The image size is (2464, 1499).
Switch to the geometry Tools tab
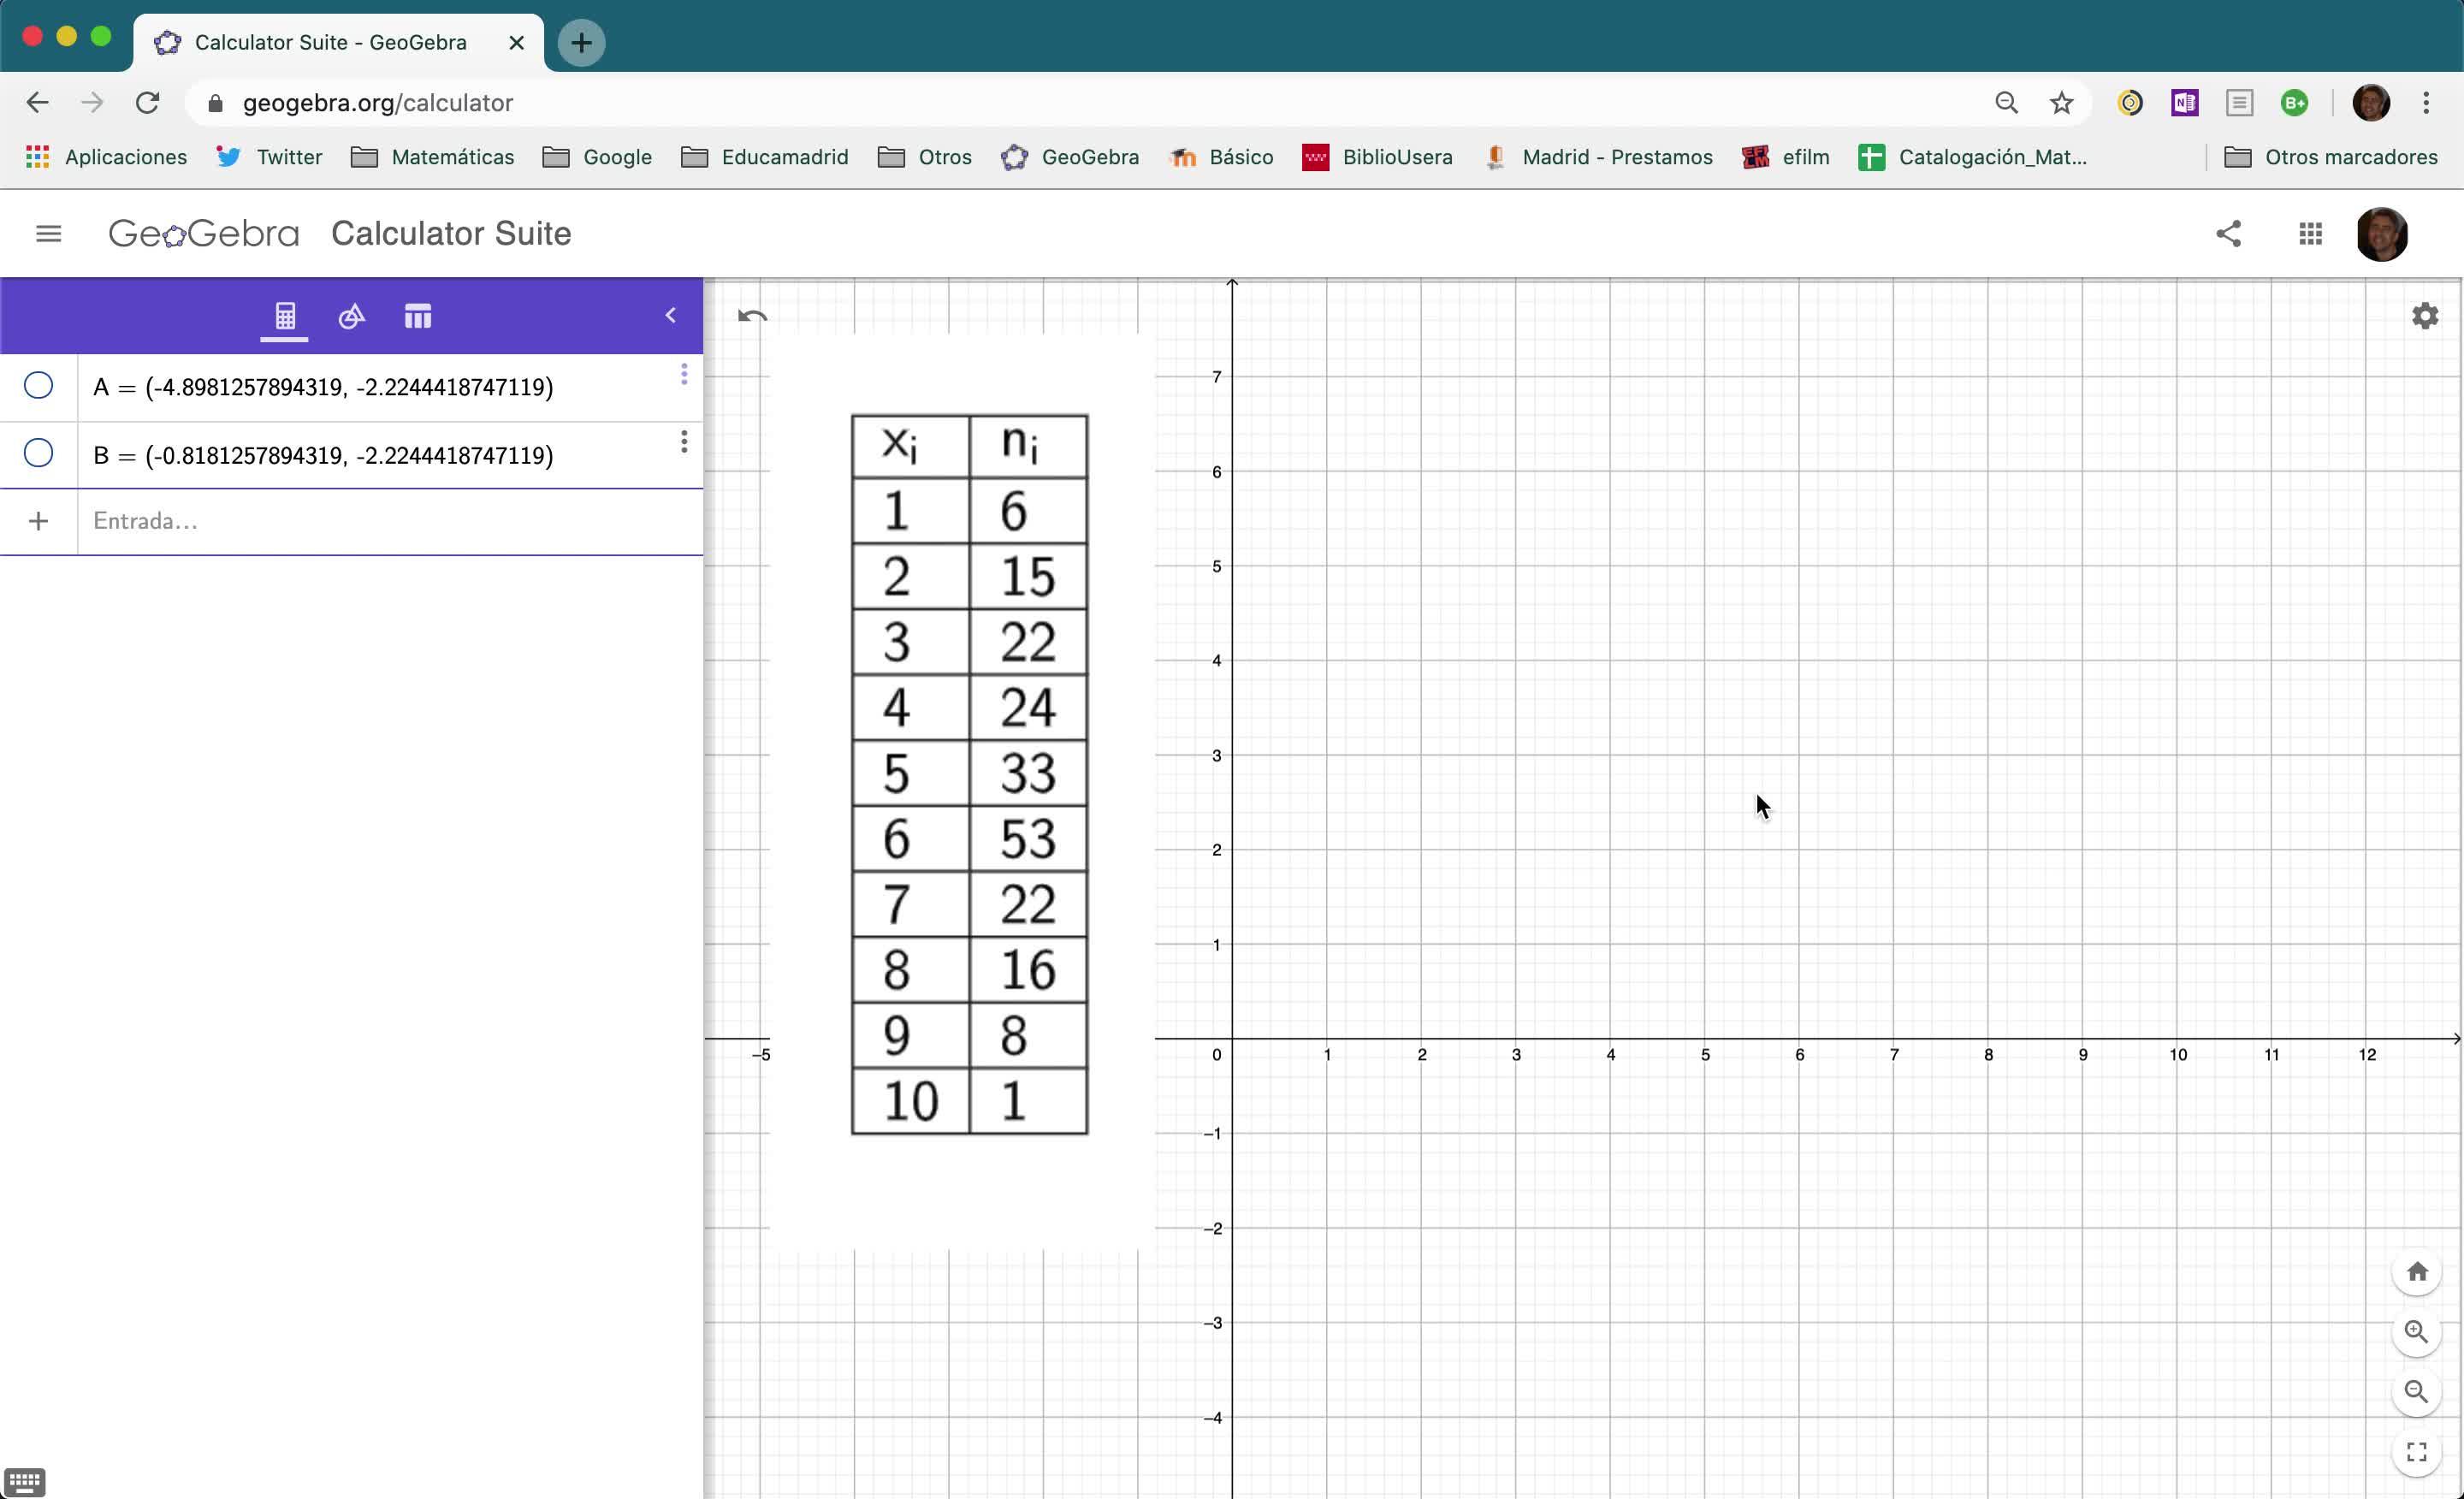tap(351, 316)
